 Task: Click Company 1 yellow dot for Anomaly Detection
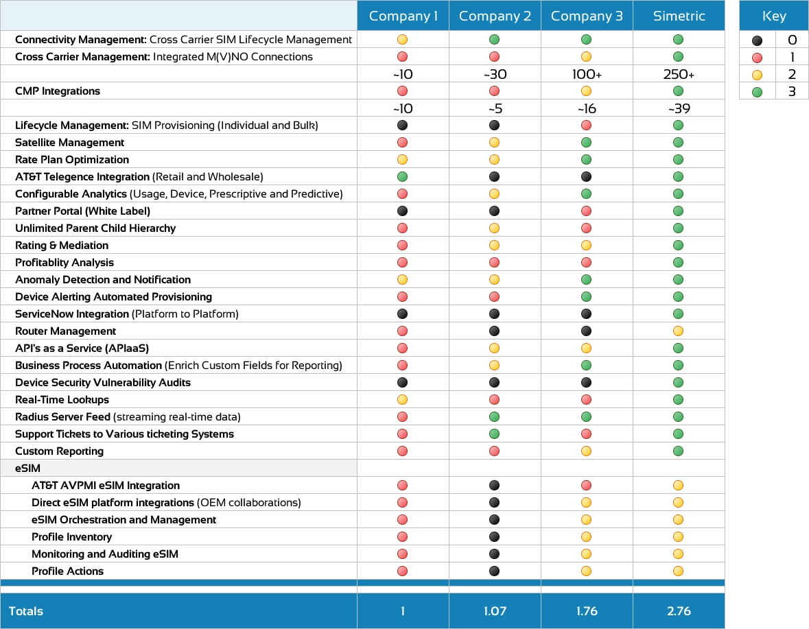402,279
